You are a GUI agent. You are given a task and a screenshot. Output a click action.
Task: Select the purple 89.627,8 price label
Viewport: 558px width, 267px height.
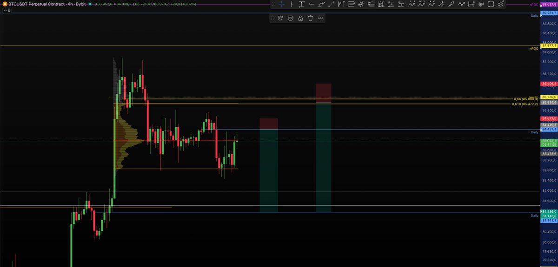[x=549, y=4]
